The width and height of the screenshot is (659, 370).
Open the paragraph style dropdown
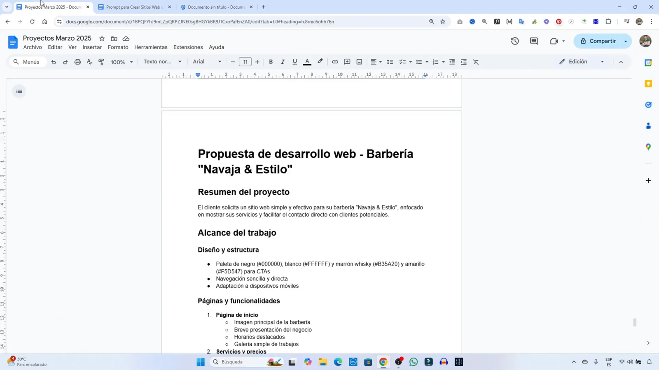coord(162,62)
